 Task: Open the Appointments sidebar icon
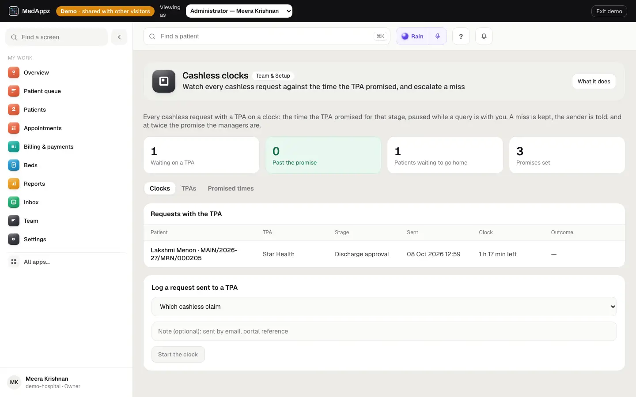pyautogui.click(x=14, y=128)
